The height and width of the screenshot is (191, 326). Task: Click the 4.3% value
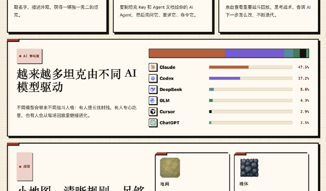[x=304, y=100]
